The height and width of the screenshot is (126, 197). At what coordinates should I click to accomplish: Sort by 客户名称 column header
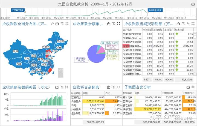pos(132,30)
